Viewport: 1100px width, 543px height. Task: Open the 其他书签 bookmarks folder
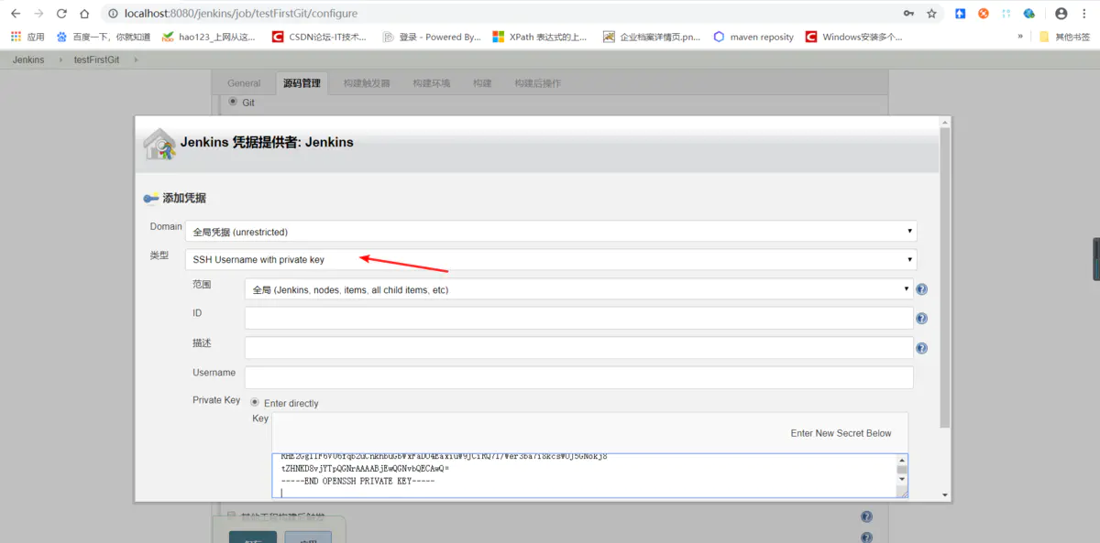(x=1063, y=38)
